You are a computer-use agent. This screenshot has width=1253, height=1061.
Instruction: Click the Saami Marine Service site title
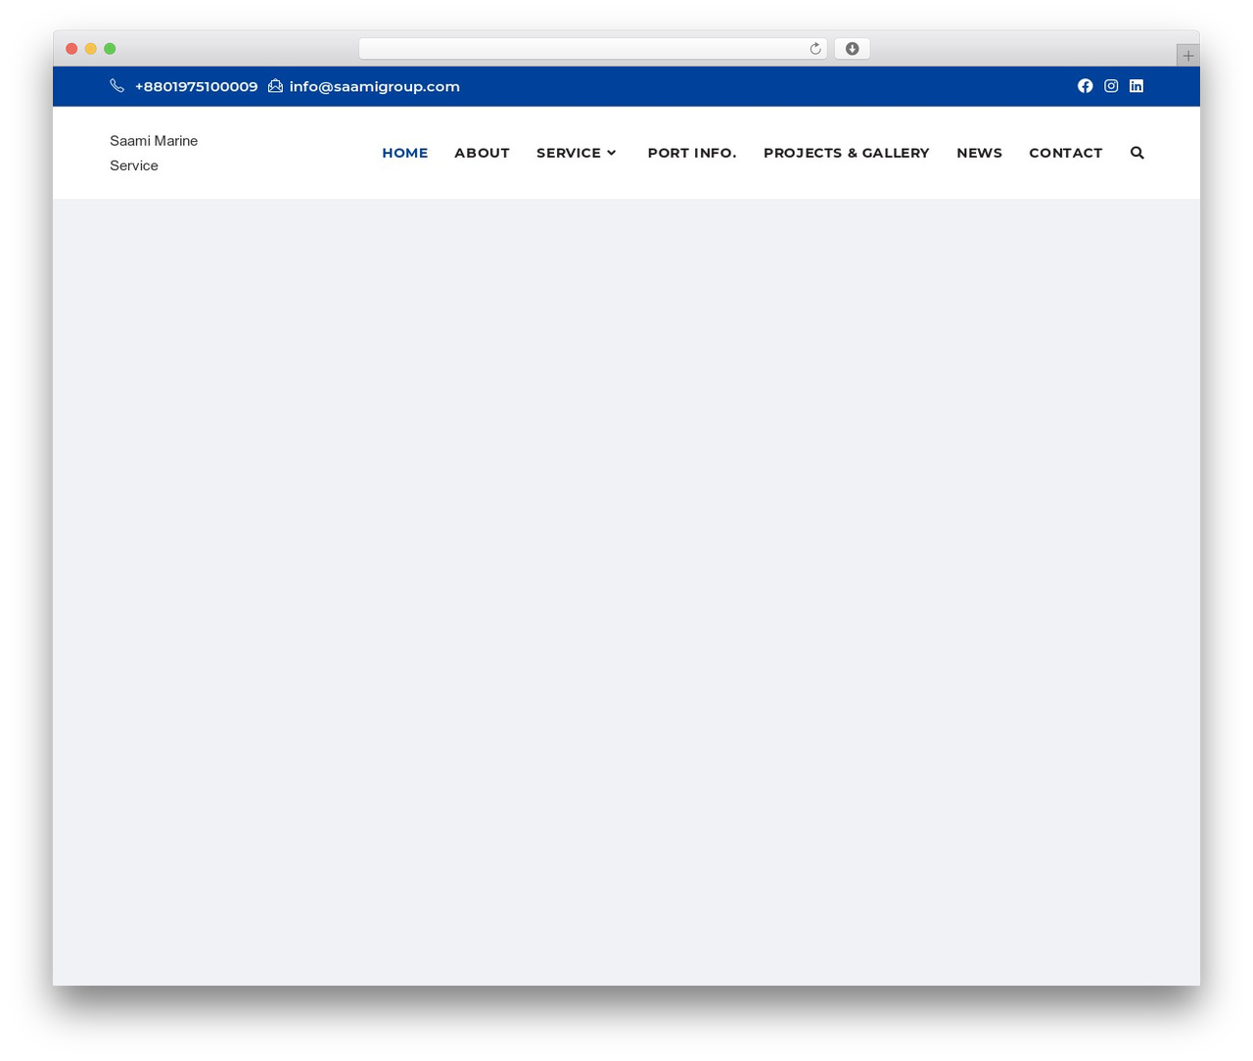tap(154, 153)
